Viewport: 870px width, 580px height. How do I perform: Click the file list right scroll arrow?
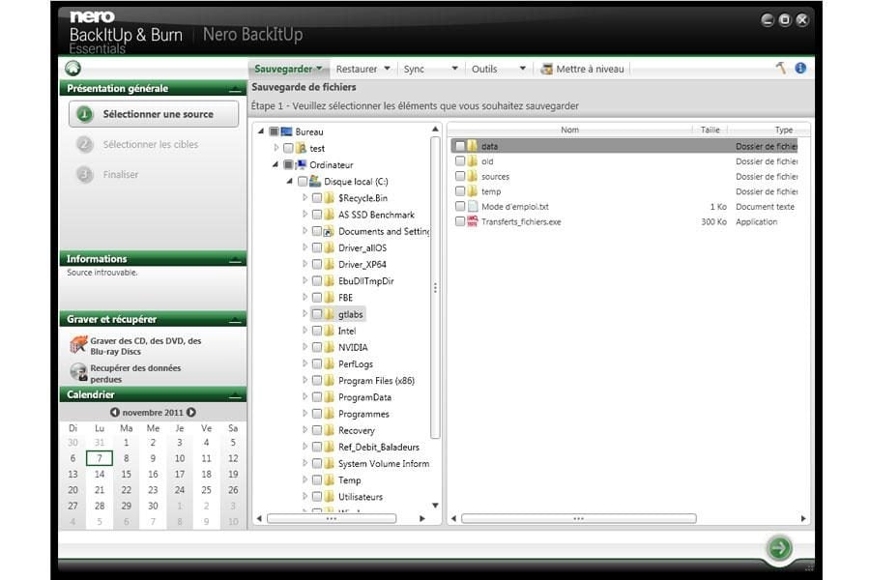tap(803, 518)
